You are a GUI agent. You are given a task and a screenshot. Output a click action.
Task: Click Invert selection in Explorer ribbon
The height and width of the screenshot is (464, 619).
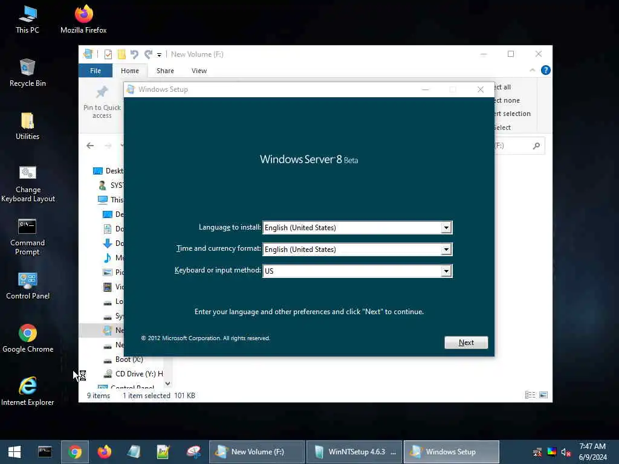pos(513,114)
